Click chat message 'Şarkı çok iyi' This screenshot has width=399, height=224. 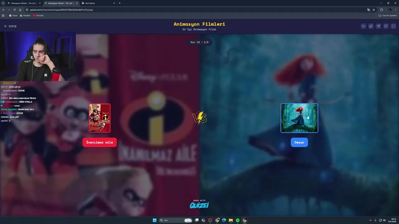coord(15,87)
